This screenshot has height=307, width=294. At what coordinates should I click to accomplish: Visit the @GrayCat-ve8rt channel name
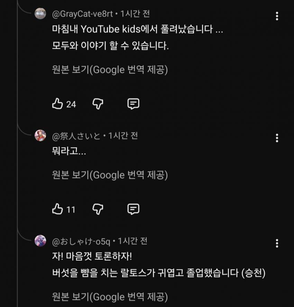click(82, 14)
